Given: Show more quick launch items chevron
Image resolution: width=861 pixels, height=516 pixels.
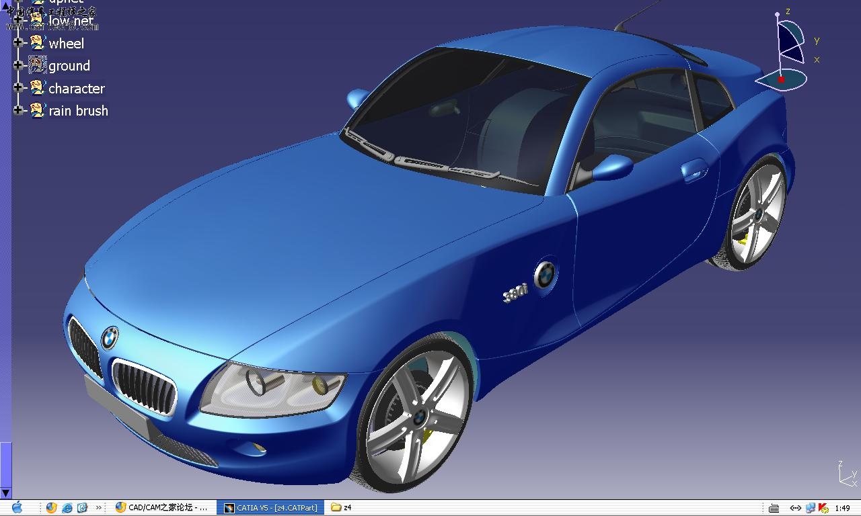Looking at the screenshot, I should pos(99,508).
